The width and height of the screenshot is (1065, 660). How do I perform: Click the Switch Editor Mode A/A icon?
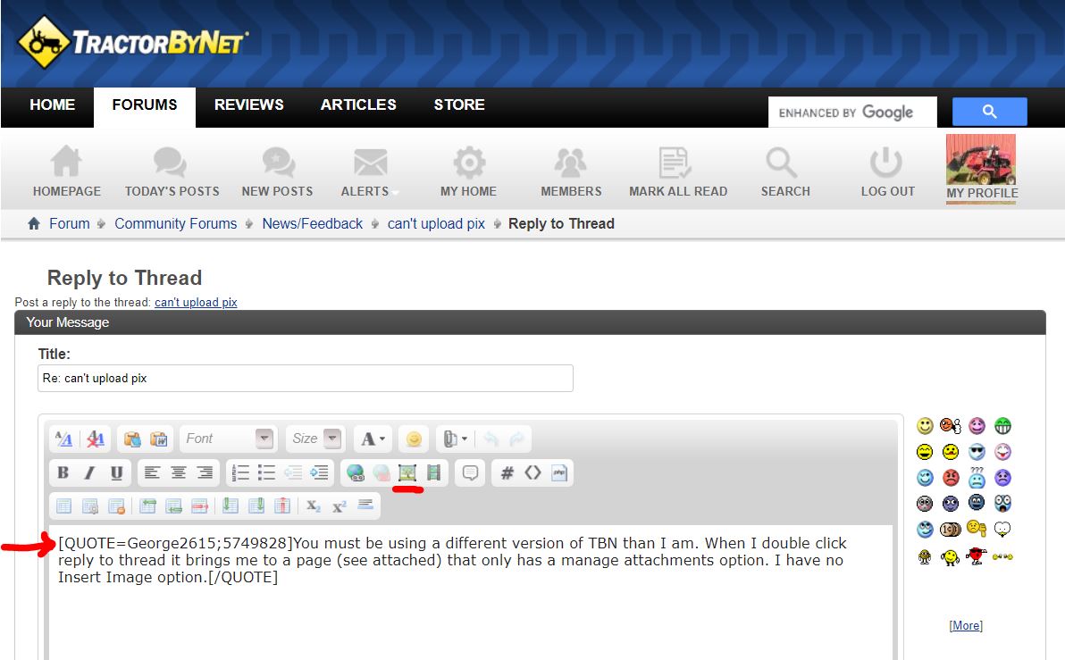[63, 439]
